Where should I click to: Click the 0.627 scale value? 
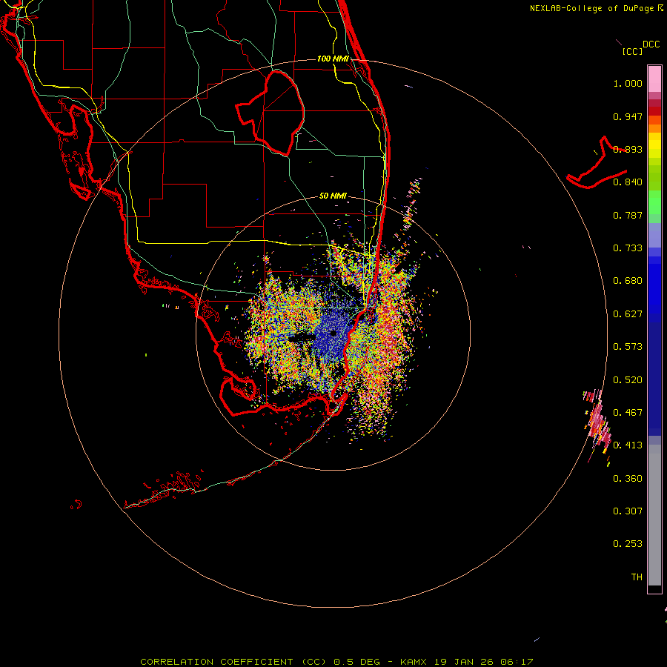[x=628, y=314]
